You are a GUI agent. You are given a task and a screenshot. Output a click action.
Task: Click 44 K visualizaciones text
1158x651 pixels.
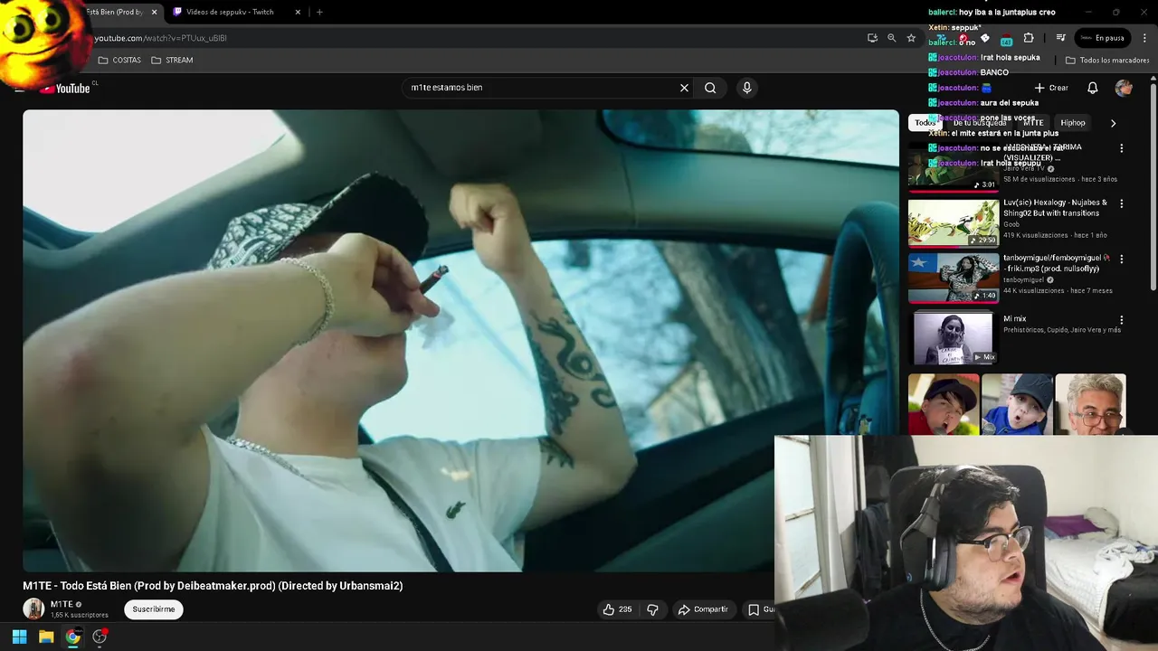click(x=1033, y=291)
